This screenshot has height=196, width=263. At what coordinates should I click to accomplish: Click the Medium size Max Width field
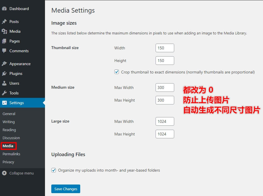165,88
